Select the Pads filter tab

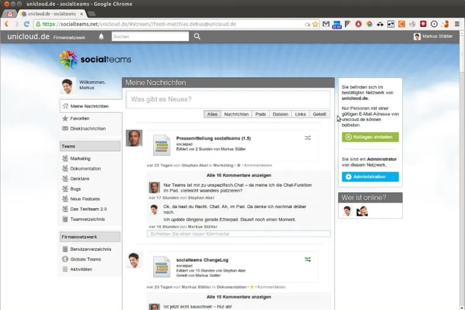pyautogui.click(x=261, y=114)
